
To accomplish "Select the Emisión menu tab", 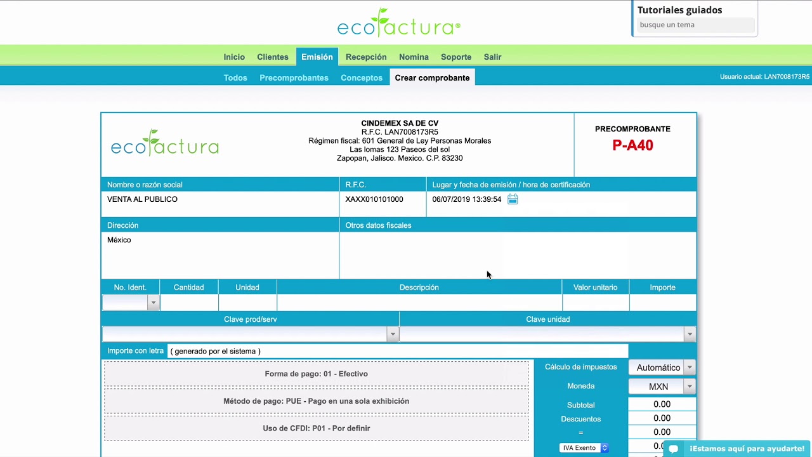I will coord(317,57).
